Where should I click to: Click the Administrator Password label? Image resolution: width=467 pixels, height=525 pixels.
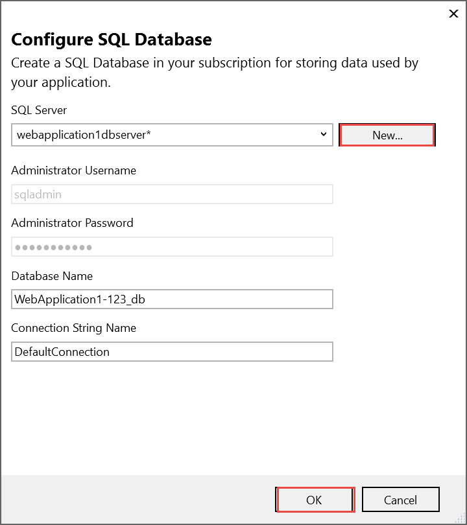(x=72, y=223)
